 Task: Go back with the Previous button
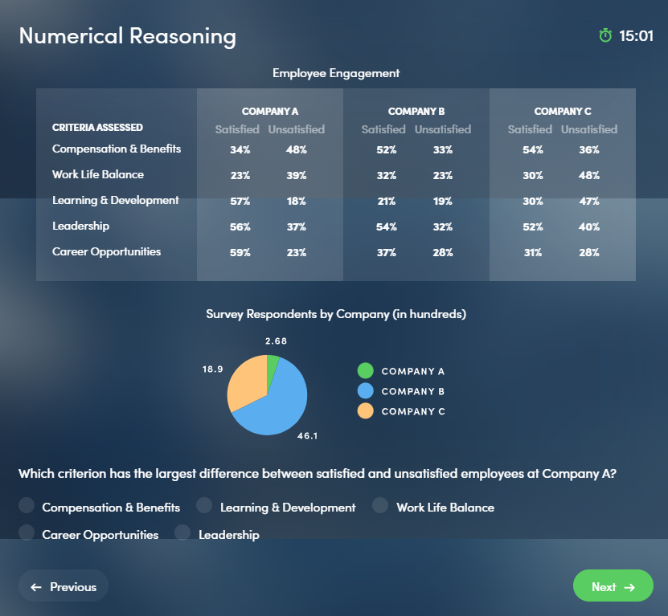pos(64,585)
